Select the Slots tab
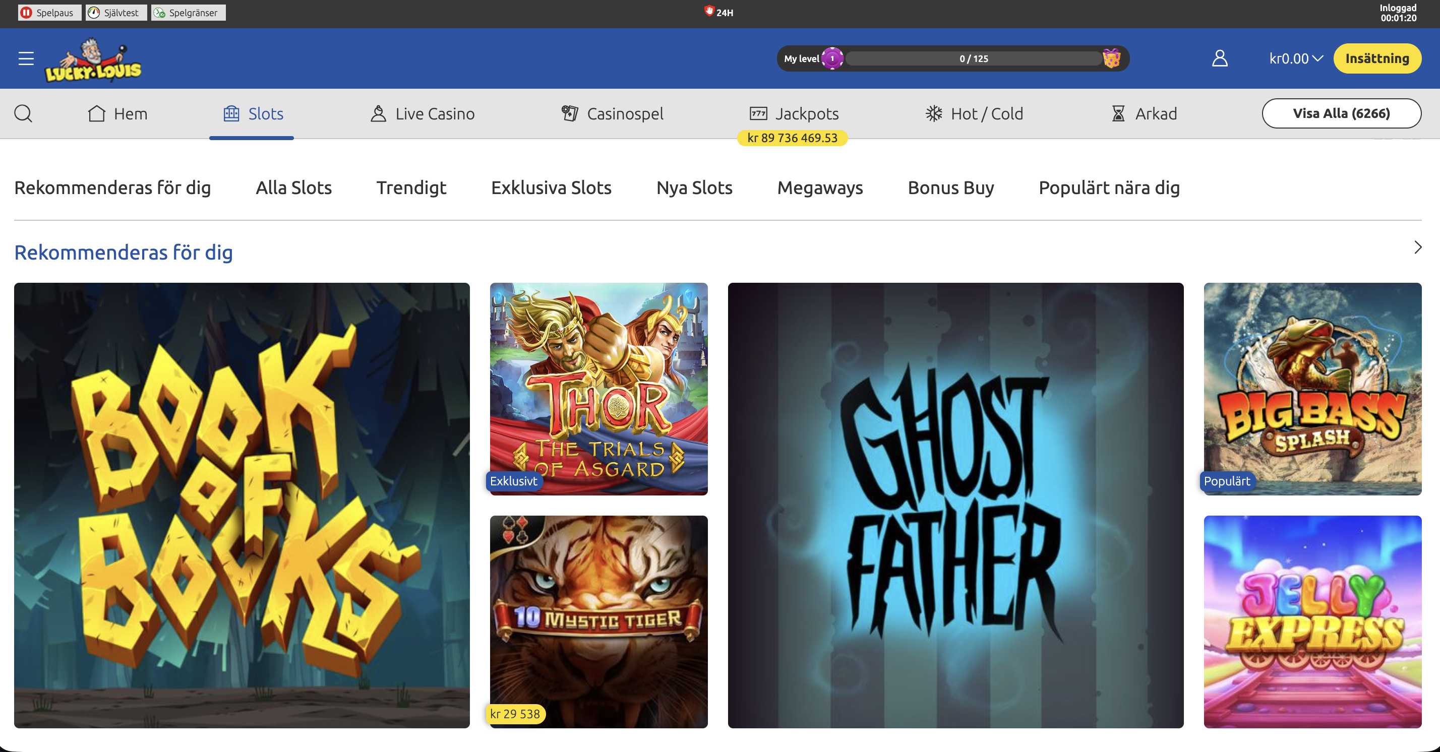This screenshot has height=752, width=1440. coord(253,113)
